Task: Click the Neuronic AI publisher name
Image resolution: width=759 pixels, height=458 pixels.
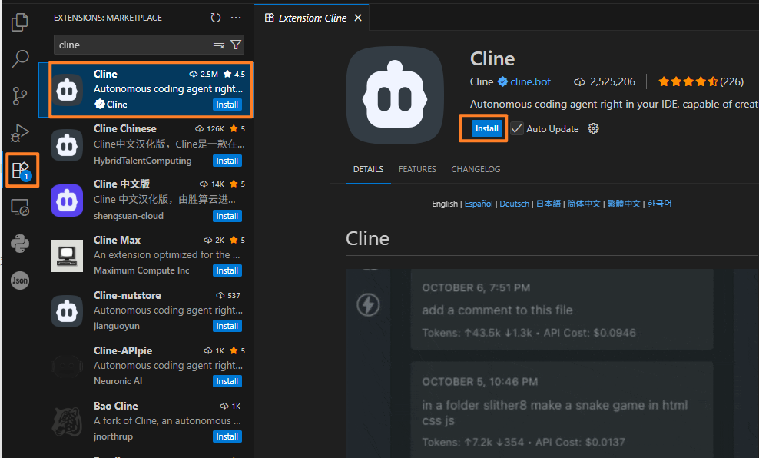Action: click(x=118, y=381)
